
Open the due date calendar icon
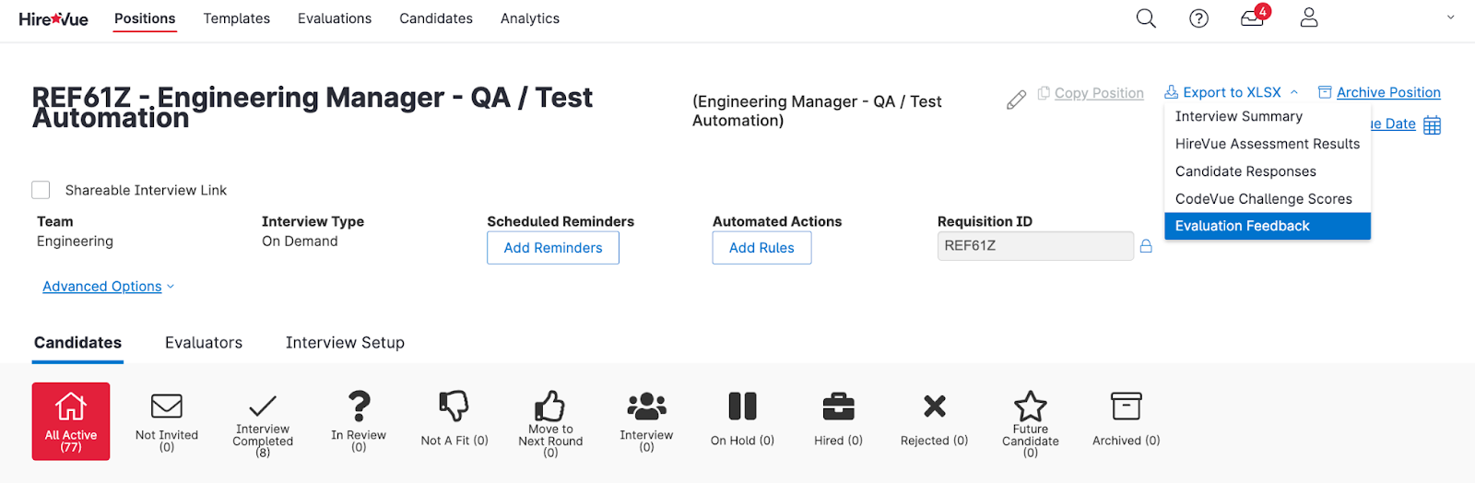tap(1432, 125)
